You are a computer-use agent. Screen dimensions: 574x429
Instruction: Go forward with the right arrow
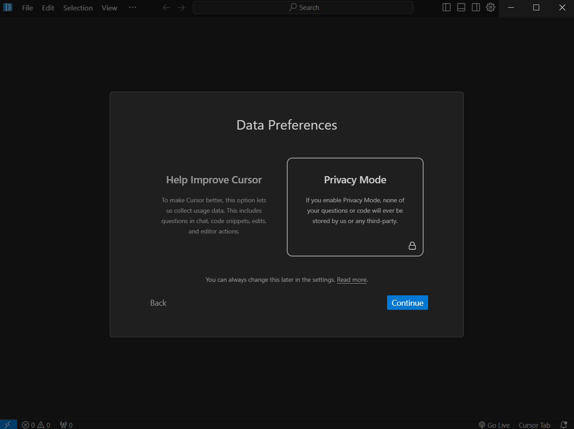click(181, 8)
